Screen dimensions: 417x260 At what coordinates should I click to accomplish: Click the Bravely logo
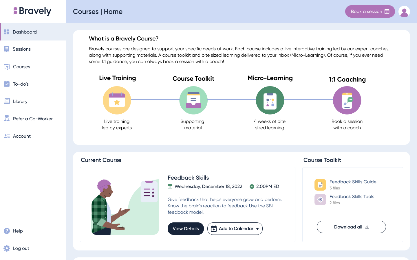coord(32,11)
